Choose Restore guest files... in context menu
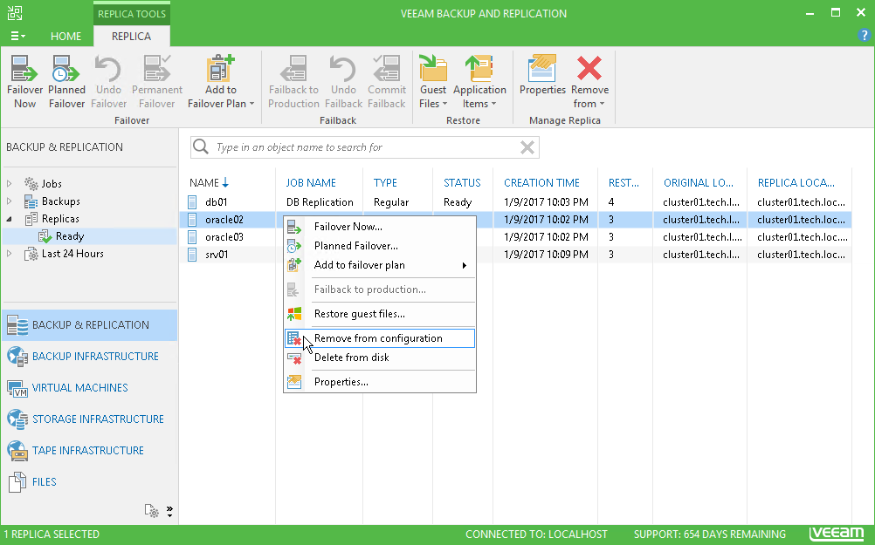The height and width of the screenshot is (545, 875). (x=380, y=314)
